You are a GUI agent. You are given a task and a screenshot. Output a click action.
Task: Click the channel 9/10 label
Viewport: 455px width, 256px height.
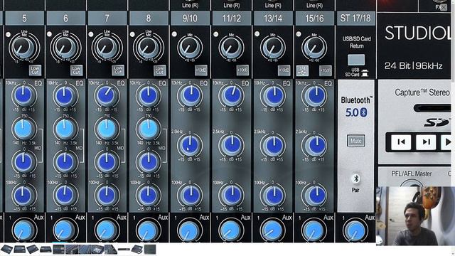tap(190, 18)
